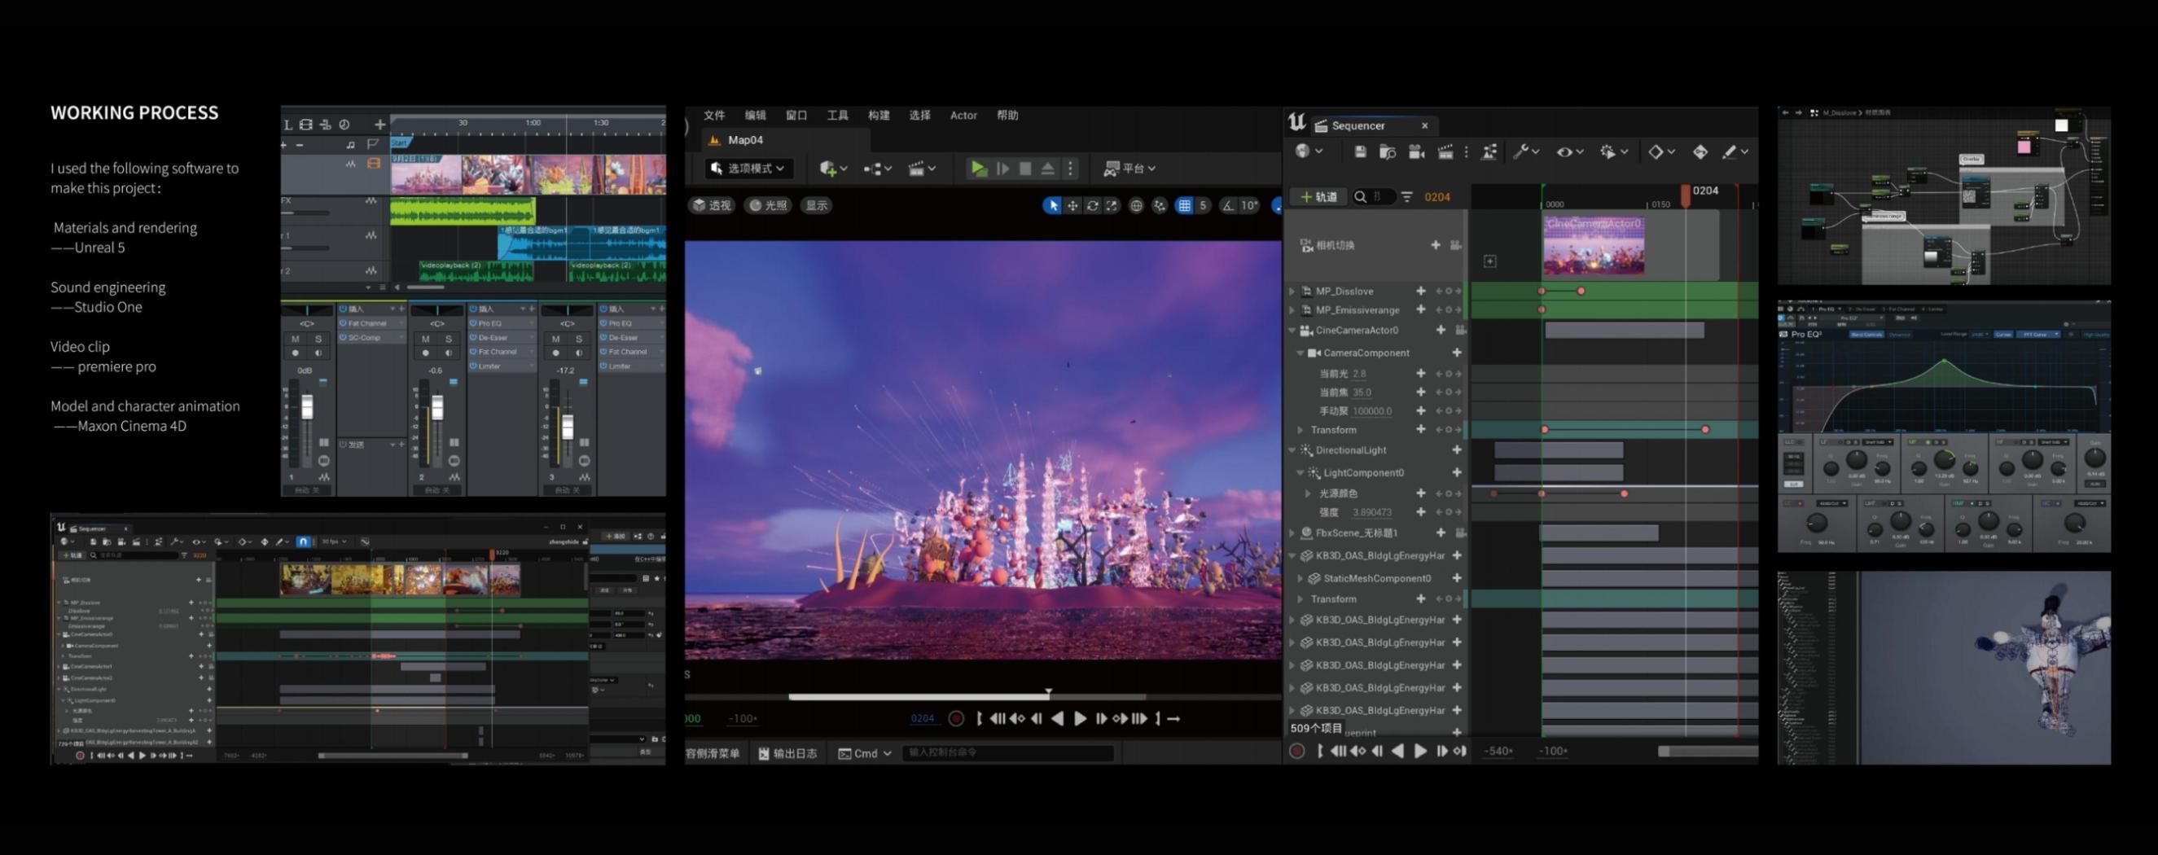Switch to the Map04 tab
This screenshot has width=2158, height=855.
pos(744,140)
